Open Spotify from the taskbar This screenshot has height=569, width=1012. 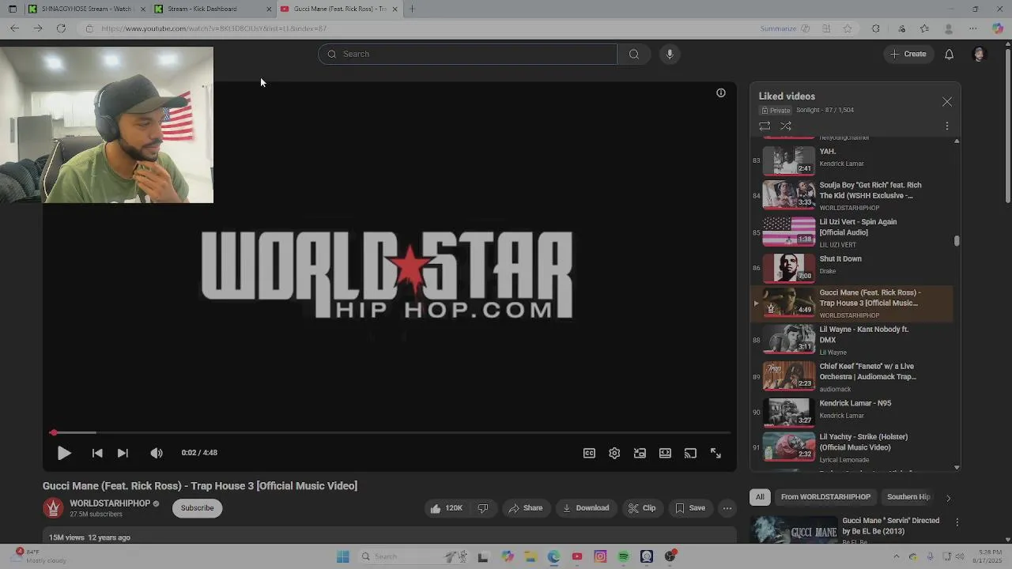pyautogui.click(x=623, y=556)
